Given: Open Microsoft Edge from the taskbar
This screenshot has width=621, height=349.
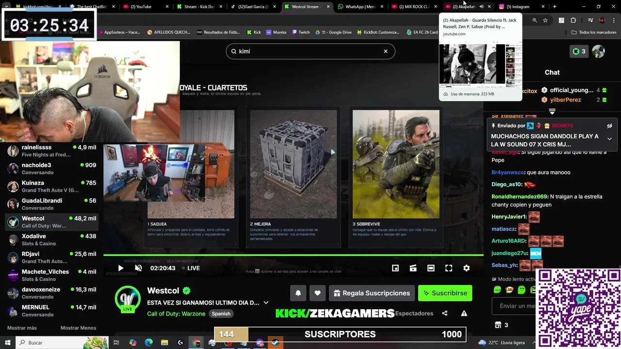Looking at the screenshot, I should click(148, 343).
